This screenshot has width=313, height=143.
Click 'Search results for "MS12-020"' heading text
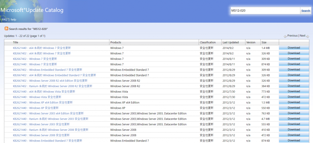28,29
